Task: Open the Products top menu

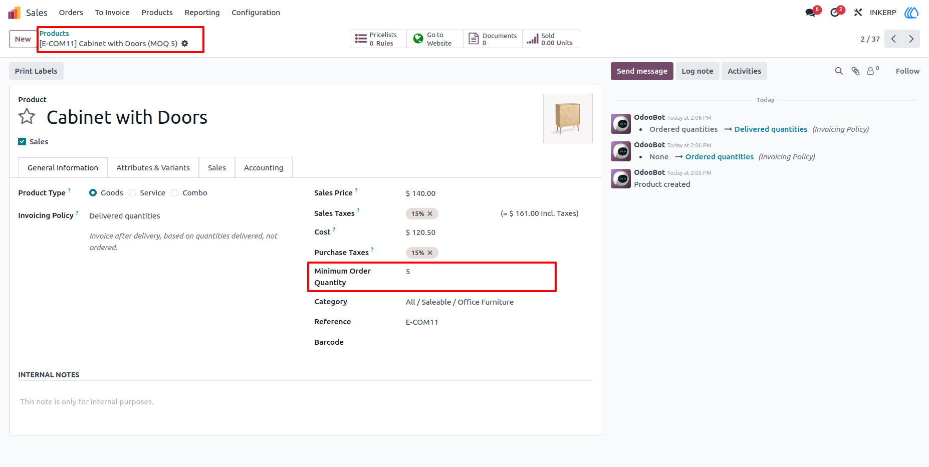Action: pyautogui.click(x=157, y=13)
